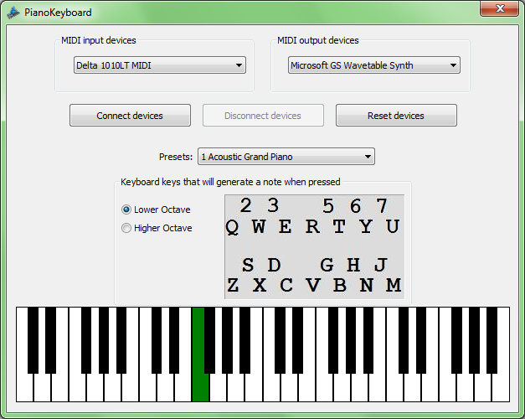This screenshot has width=525, height=419.
Task: Open the Presets instrument dropdown
Action: click(x=286, y=157)
